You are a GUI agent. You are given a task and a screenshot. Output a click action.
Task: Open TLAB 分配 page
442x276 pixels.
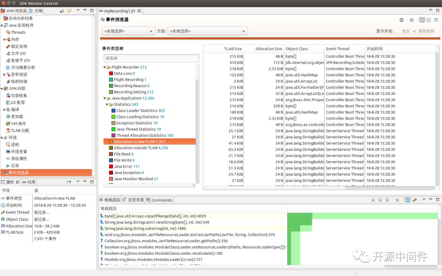point(20,131)
